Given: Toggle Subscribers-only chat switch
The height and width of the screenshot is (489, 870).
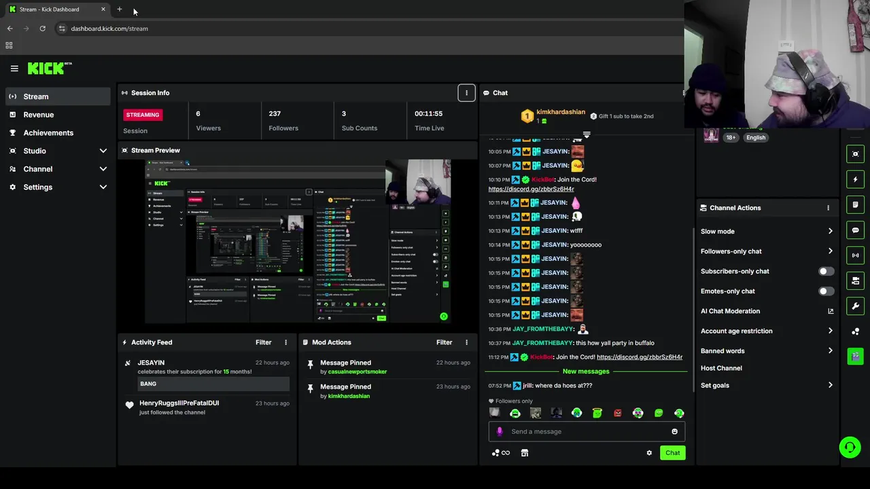Looking at the screenshot, I should 826,271.
